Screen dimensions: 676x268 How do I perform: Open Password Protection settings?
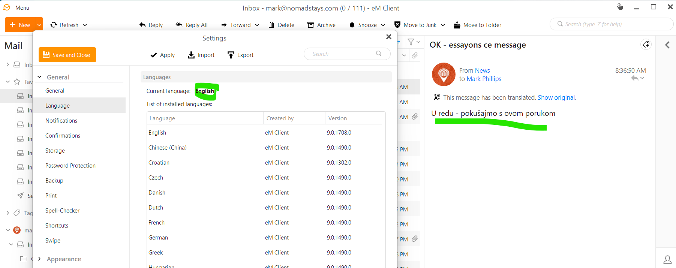pyautogui.click(x=70, y=166)
